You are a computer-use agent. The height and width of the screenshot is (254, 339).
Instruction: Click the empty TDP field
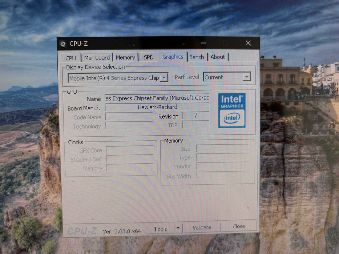tap(195, 124)
